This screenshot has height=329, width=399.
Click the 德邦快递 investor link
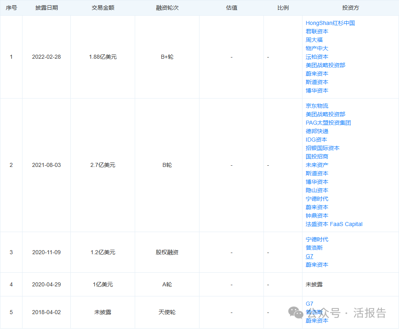tap(317, 131)
